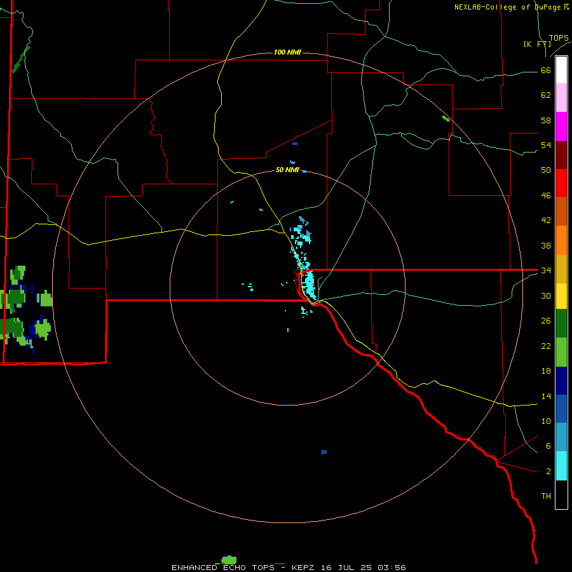Click the legend value 66
This screenshot has height=572, width=572.
(x=546, y=71)
